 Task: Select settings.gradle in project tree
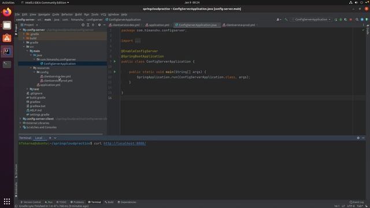point(39,114)
